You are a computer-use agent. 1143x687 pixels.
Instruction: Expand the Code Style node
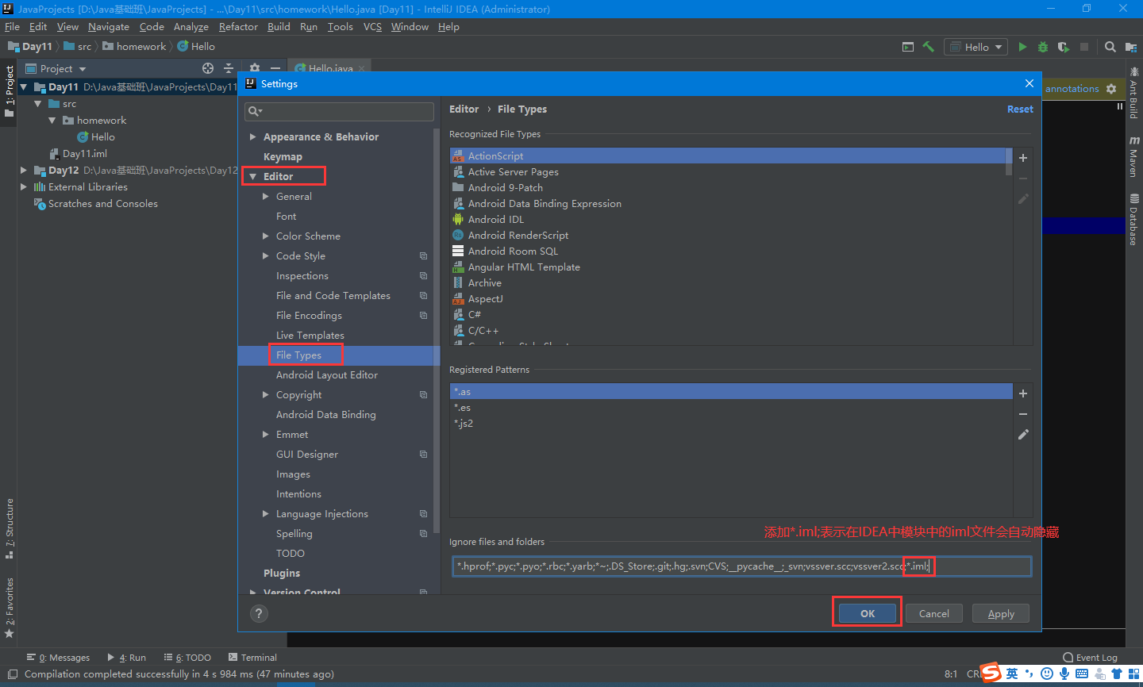coord(266,256)
